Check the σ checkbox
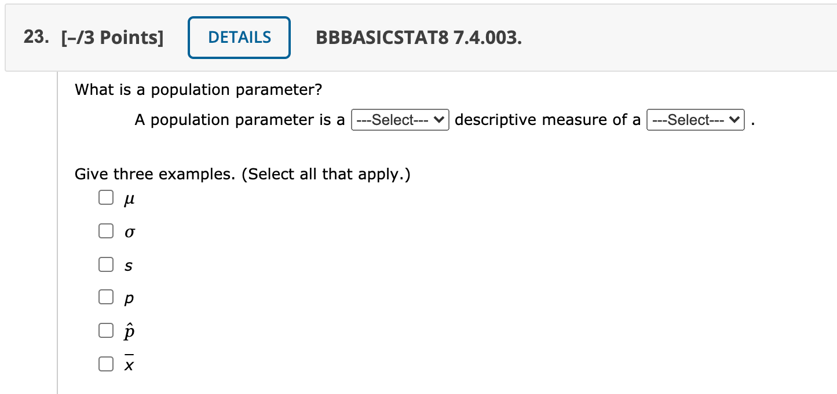837x394 pixels. click(106, 231)
